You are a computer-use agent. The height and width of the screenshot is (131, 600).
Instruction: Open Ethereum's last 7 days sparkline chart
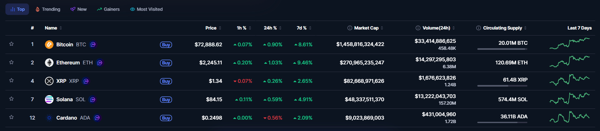569,62
